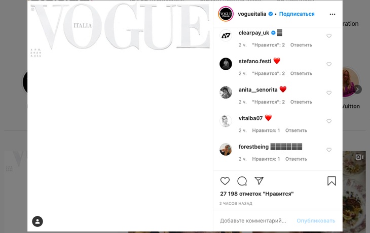This screenshot has width=370, height=233.
Task: Advance stories with the right chevron arrow
Action: pos(357,89)
